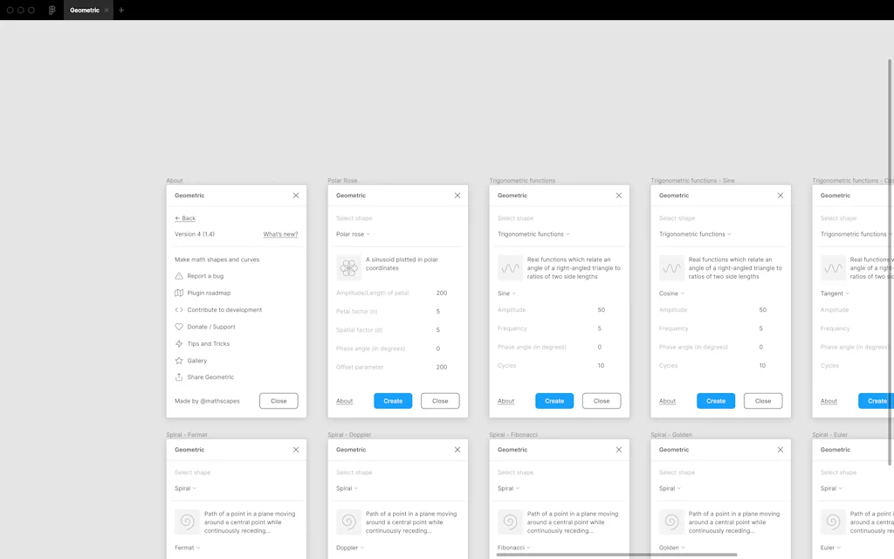Screen dimensions: 894x559
Task: Click the Tips and Tricks lightning icon
Action: click(179, 343)
